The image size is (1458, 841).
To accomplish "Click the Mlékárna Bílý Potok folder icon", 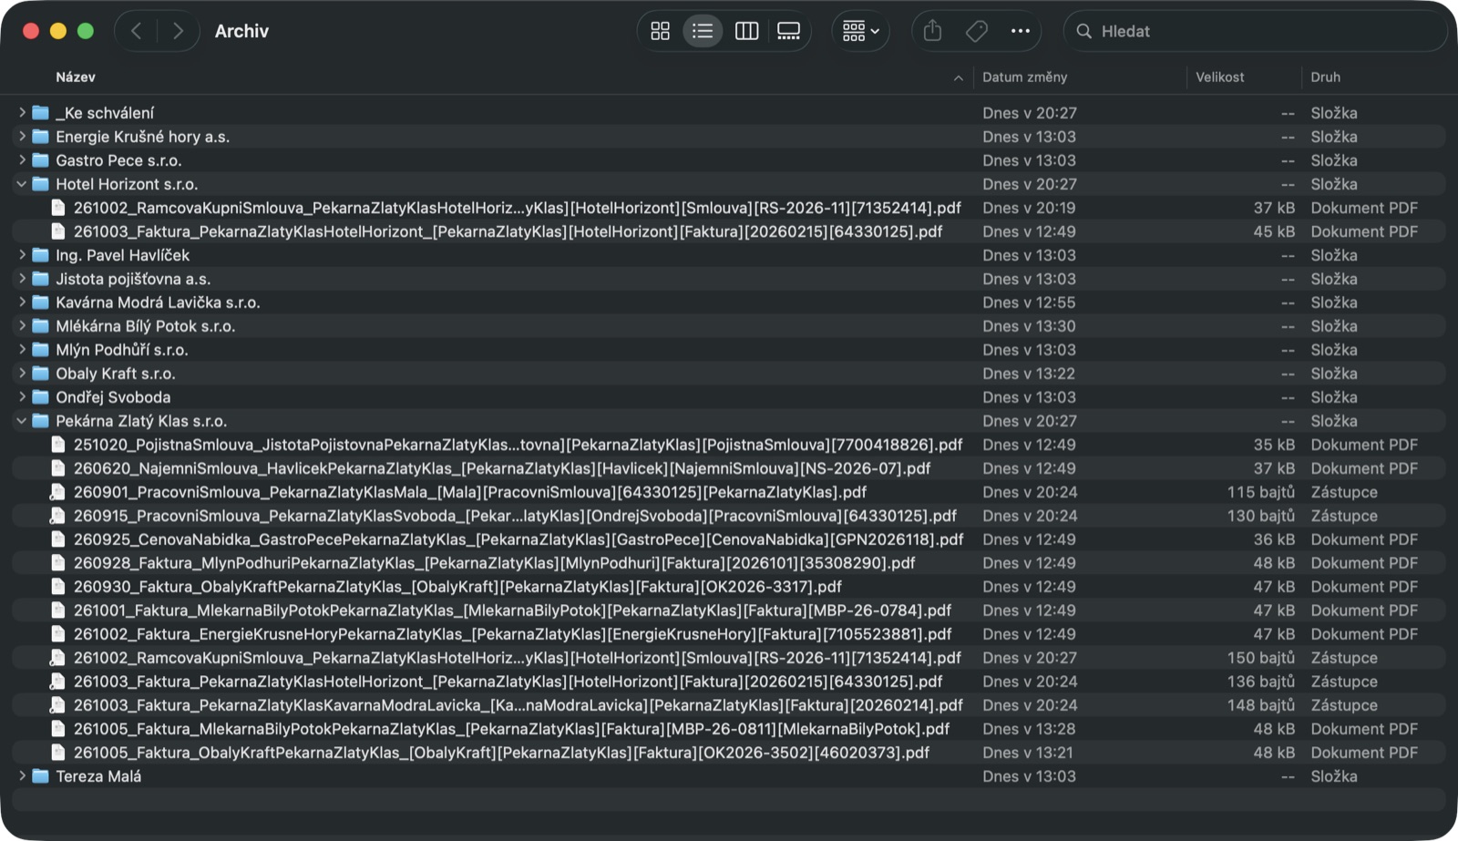I will [40, 326].
